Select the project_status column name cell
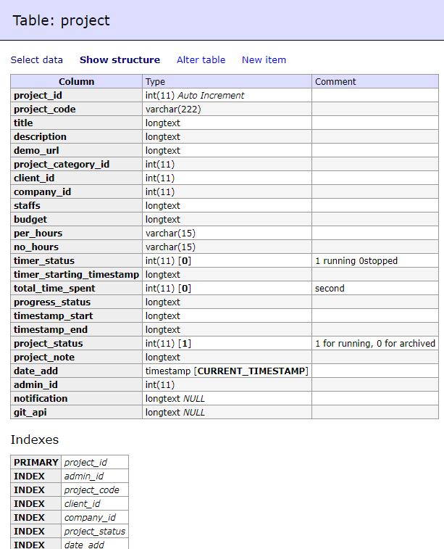 pos(77,343)
